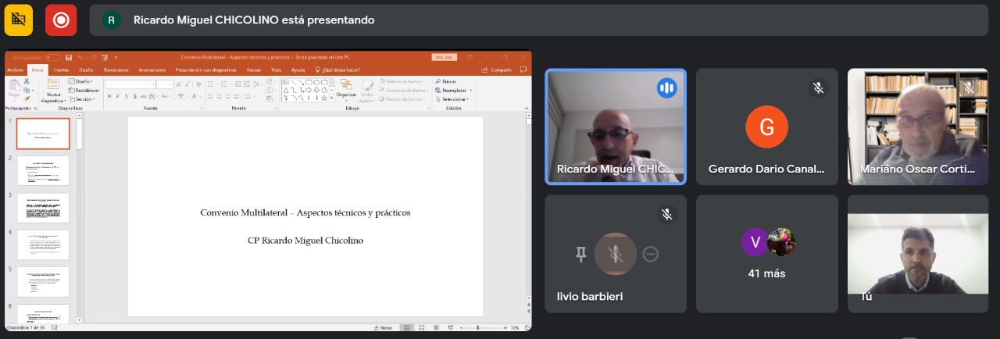This screenshot has height=339, width=1000.
Task: Click the save icon in PowerPoint title bar
Action: point(69,57)
